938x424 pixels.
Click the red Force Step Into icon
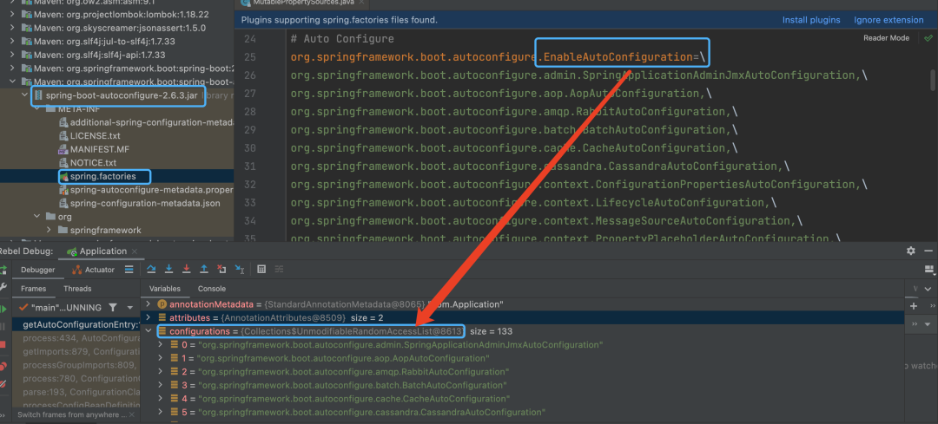coord(186,270)
